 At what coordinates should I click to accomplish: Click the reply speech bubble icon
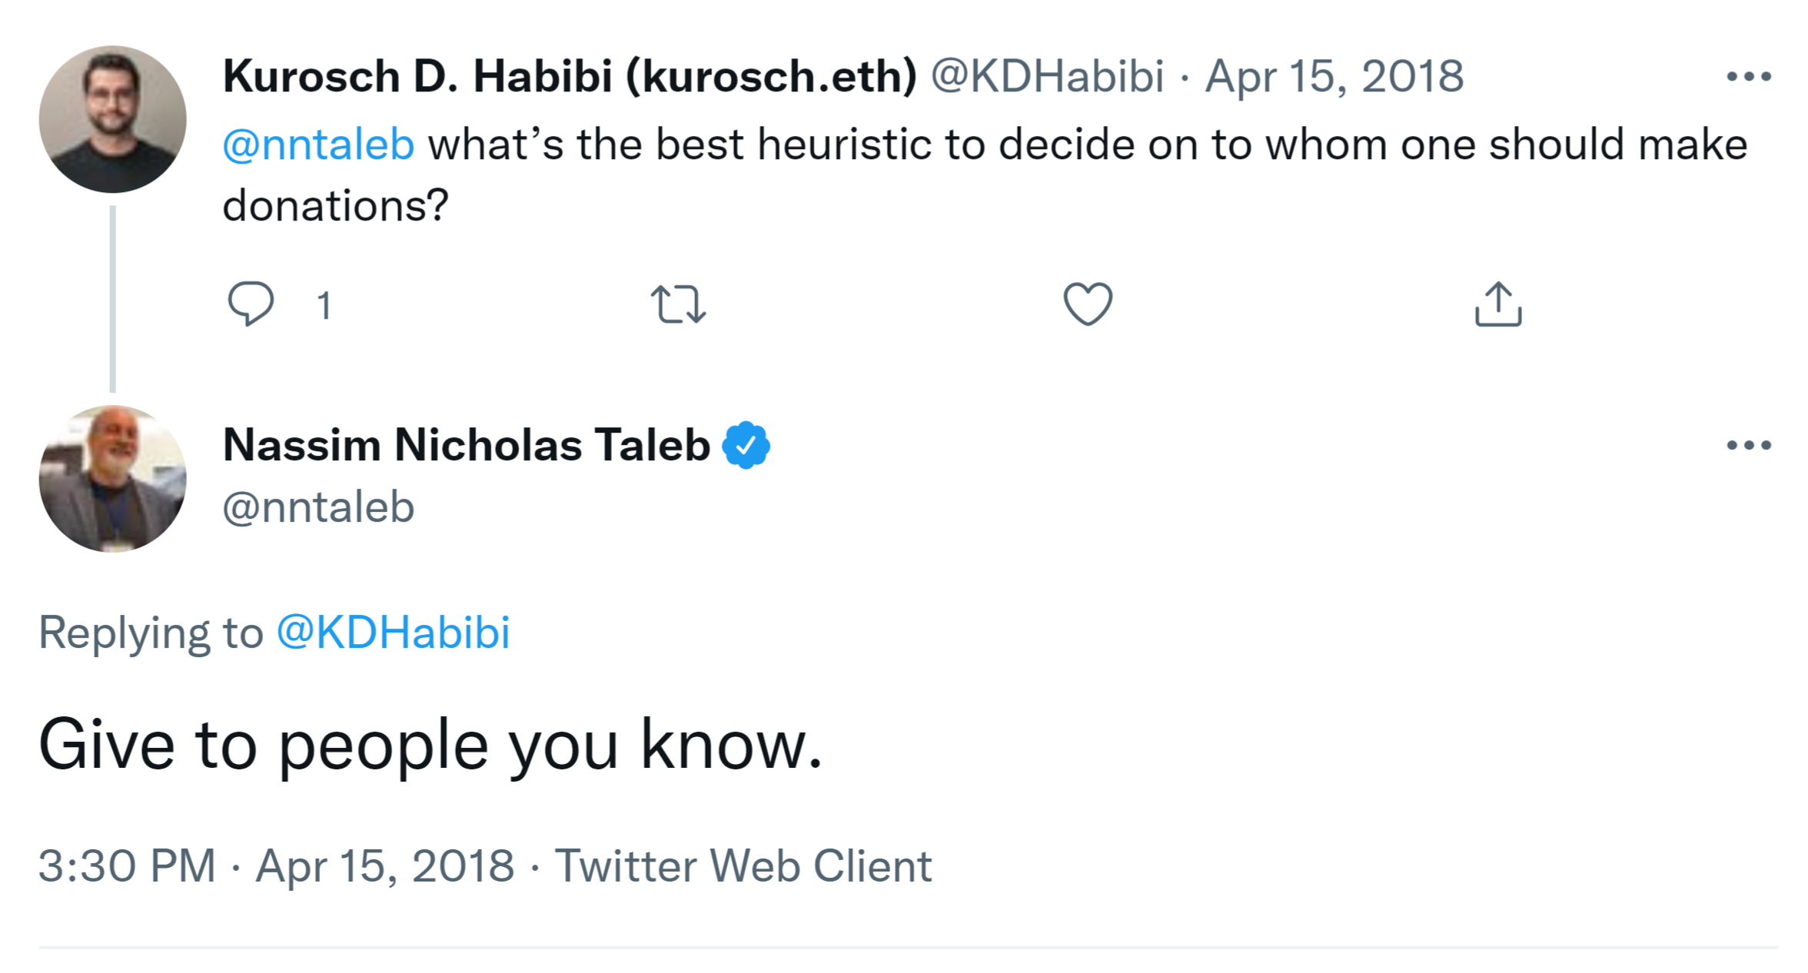[x=251, y=304]
